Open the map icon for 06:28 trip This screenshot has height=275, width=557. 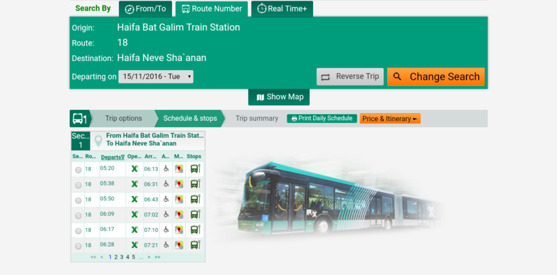[179, 246]
